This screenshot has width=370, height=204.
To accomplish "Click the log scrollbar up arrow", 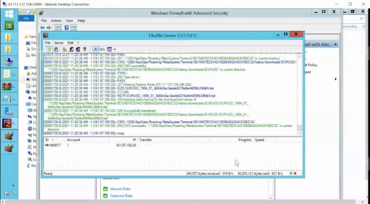I will point(299,56).
